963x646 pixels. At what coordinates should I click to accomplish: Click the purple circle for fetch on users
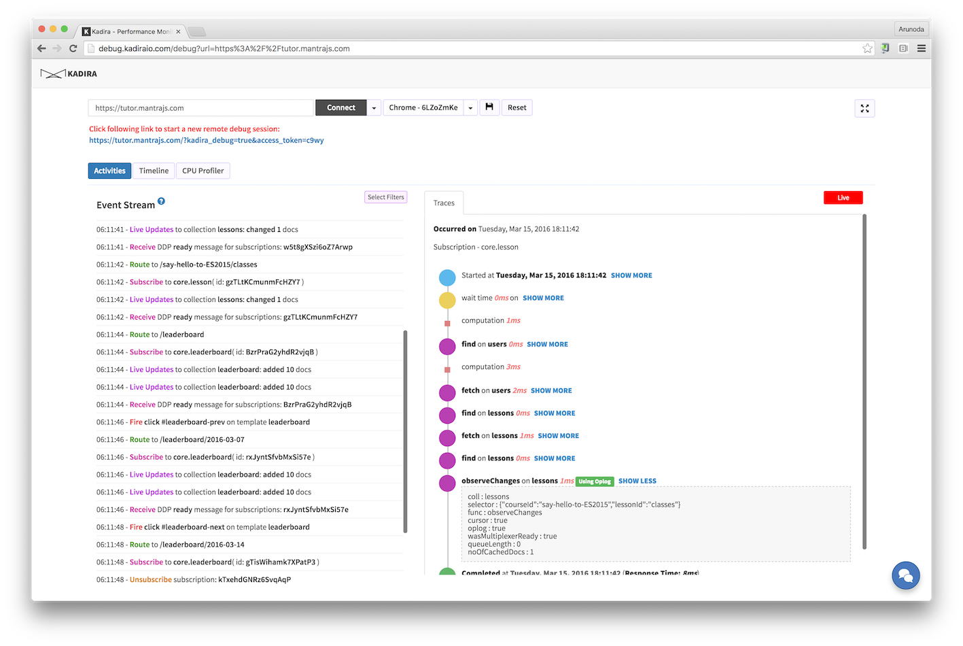pyautogui.click(x=447, y=392)
